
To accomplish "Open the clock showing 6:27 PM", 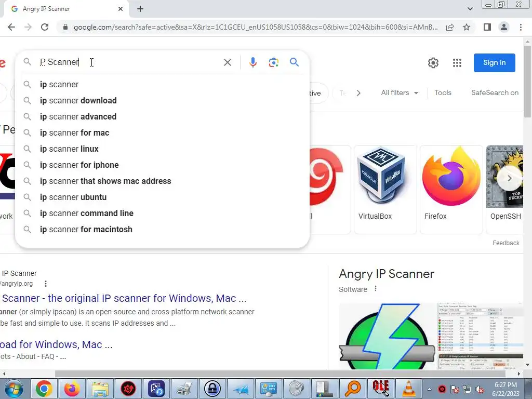I will (506, 389).
